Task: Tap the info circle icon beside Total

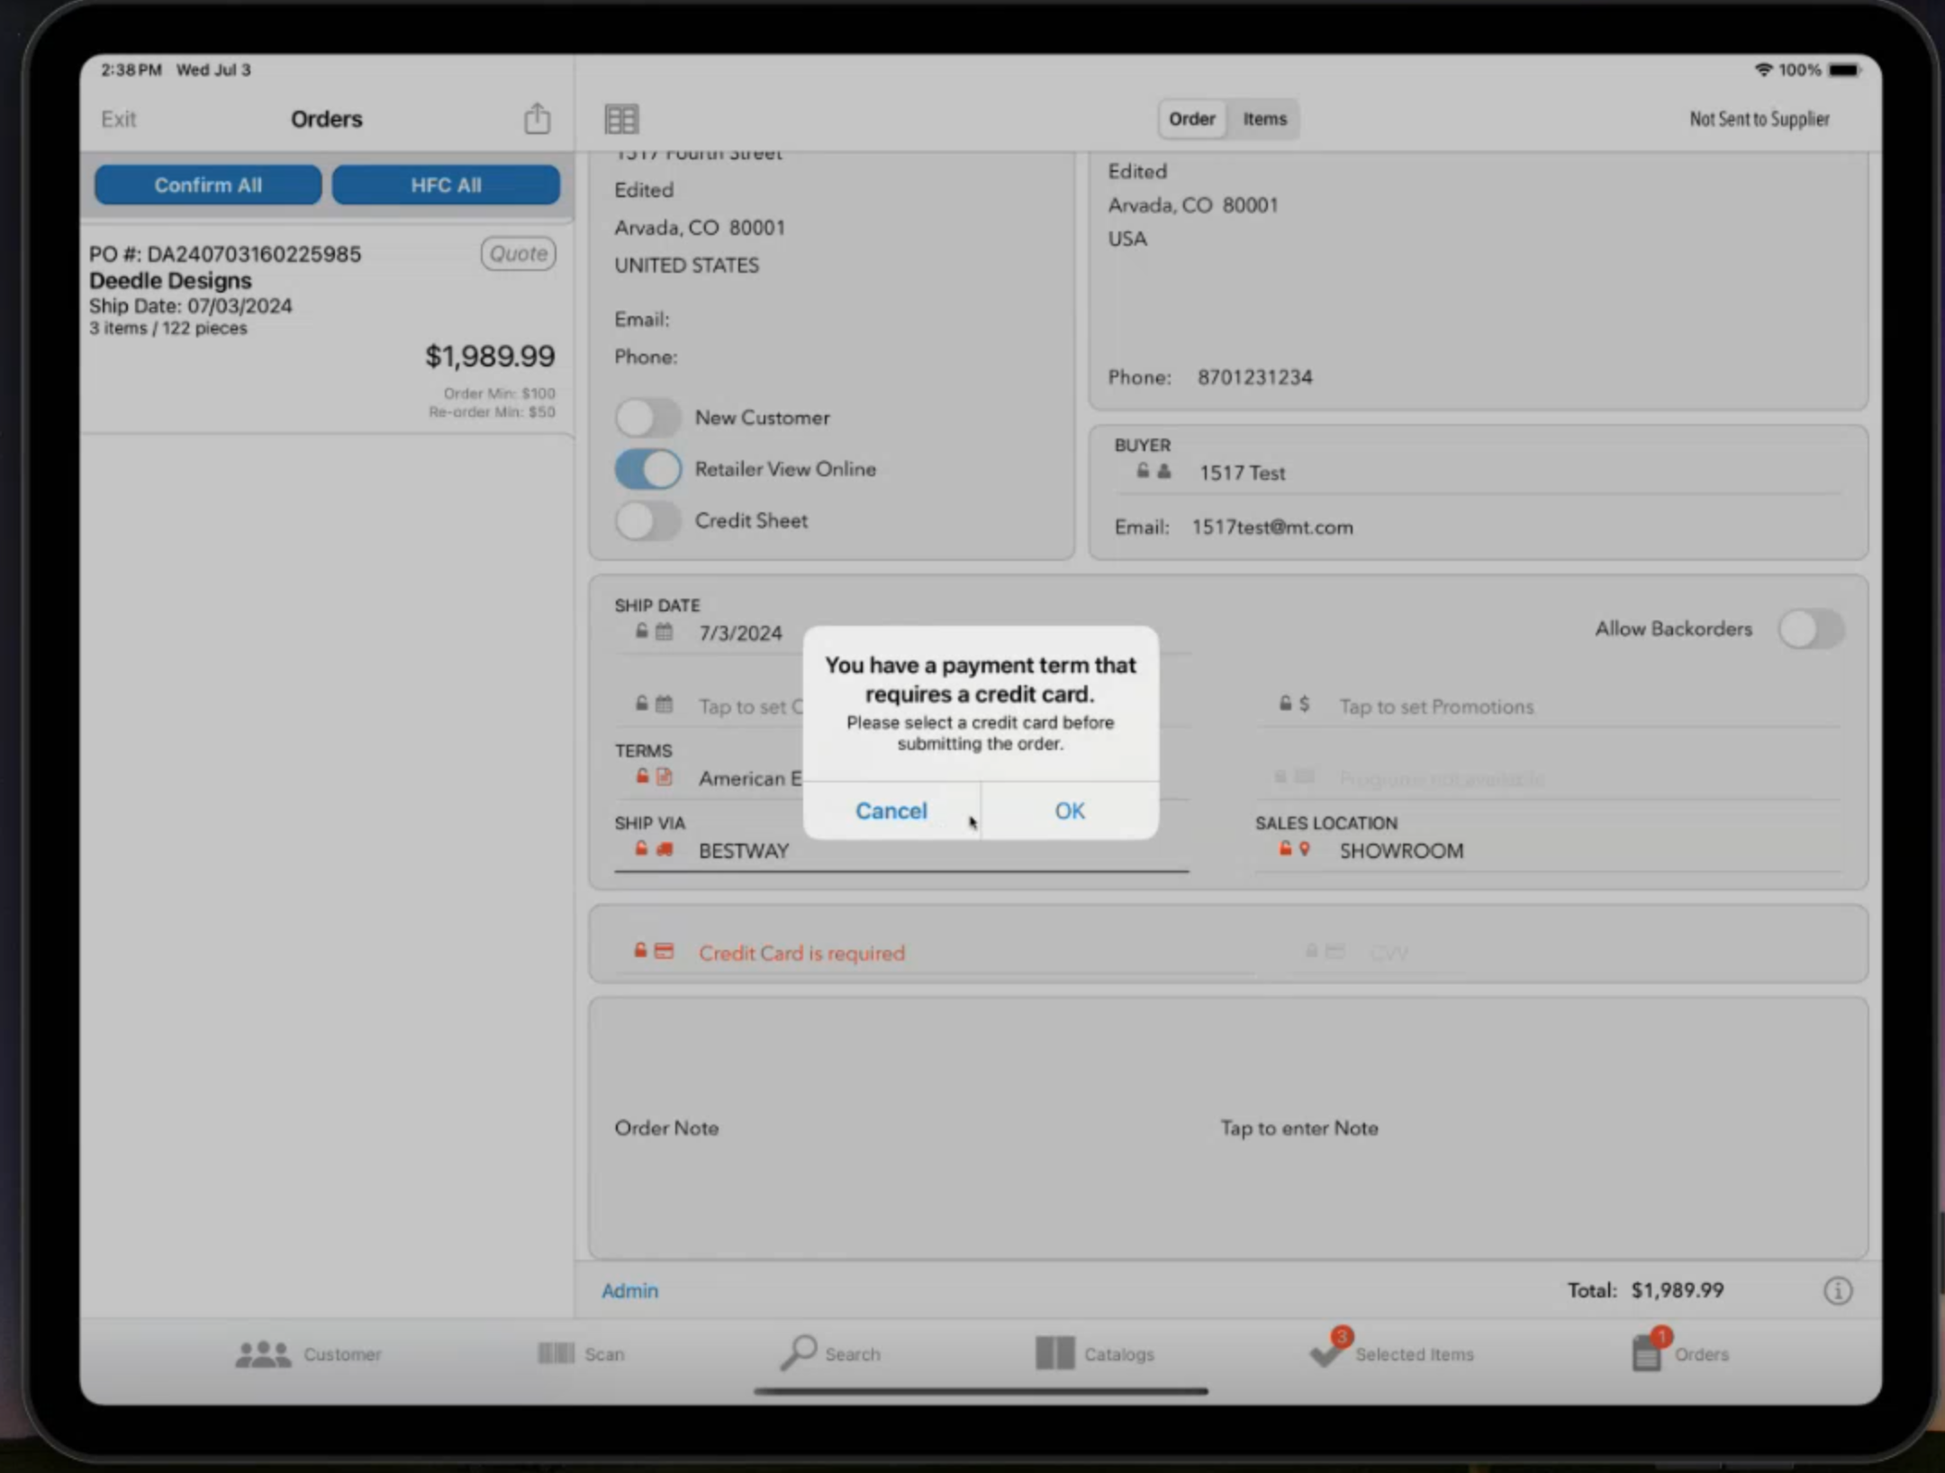Action: coord(1838,1290)
